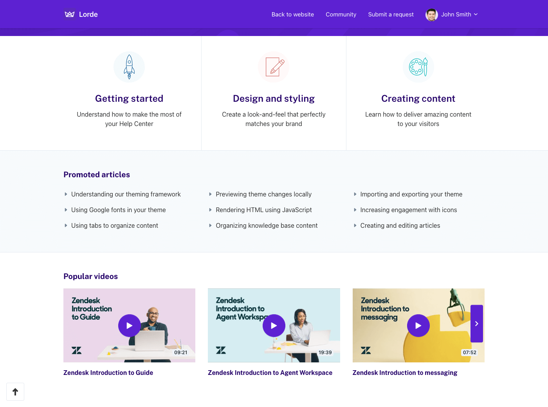Open the Getting started category heading
This screenshot has width=548, height=407.
(x=129, y=99)
